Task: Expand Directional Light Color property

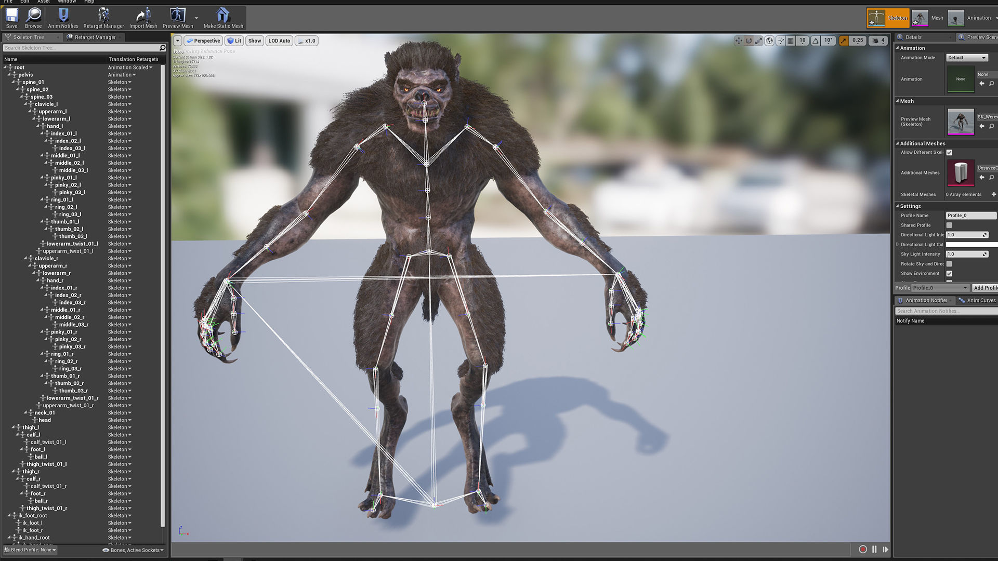Action: [897, 244]
